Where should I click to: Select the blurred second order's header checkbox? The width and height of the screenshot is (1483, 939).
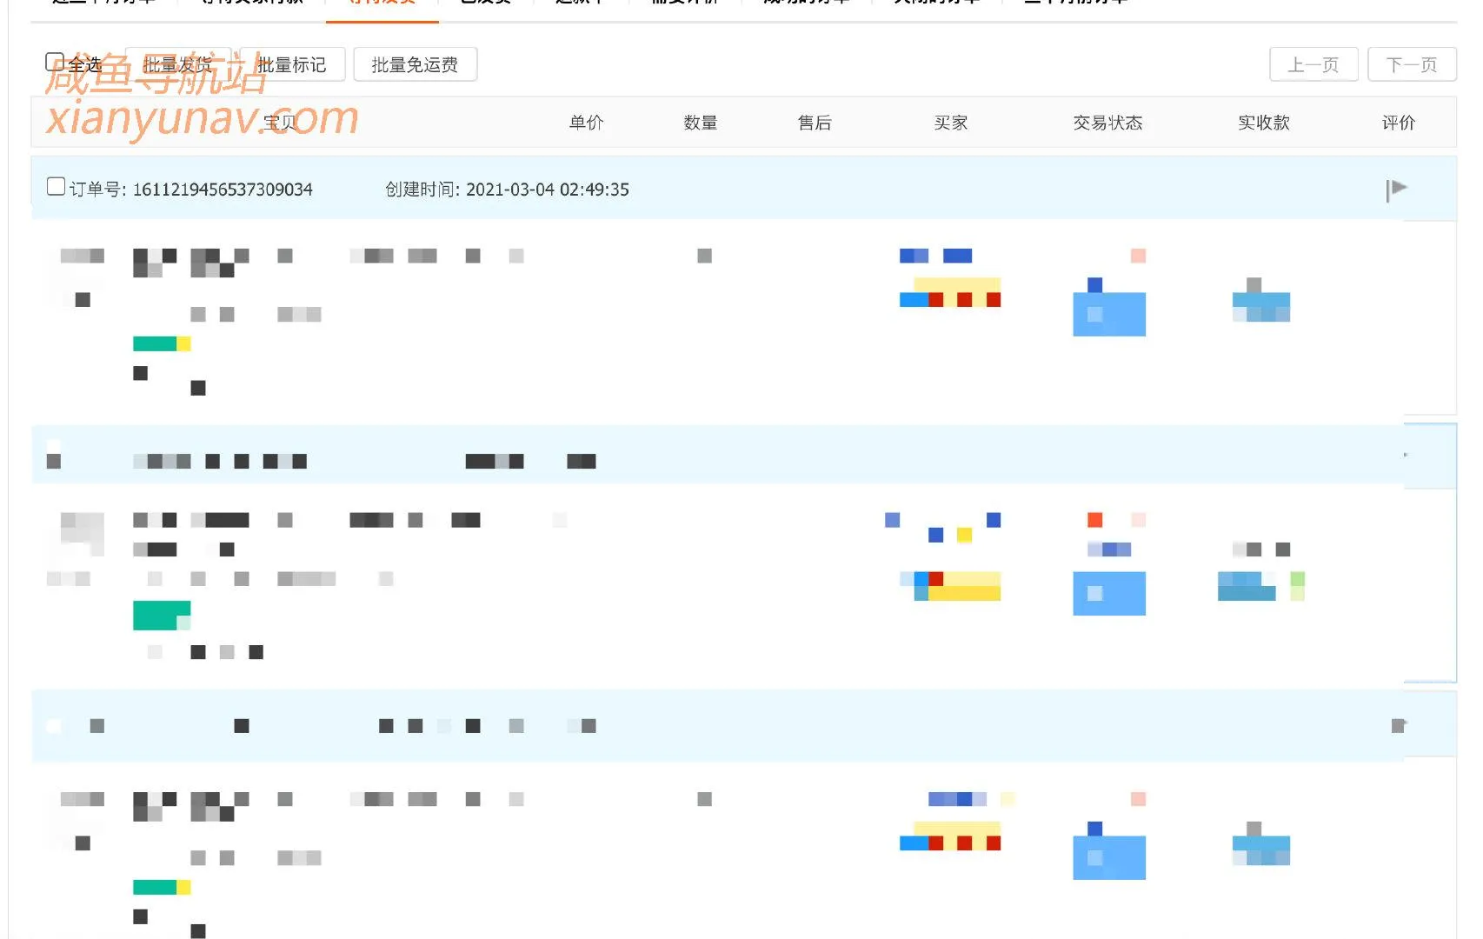point(54,455)
